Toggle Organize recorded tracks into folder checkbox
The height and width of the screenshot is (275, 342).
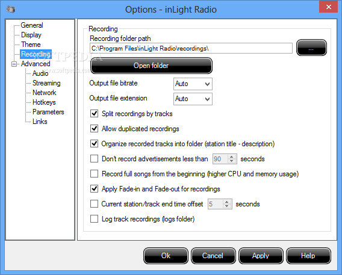click(x=94, y=144)
